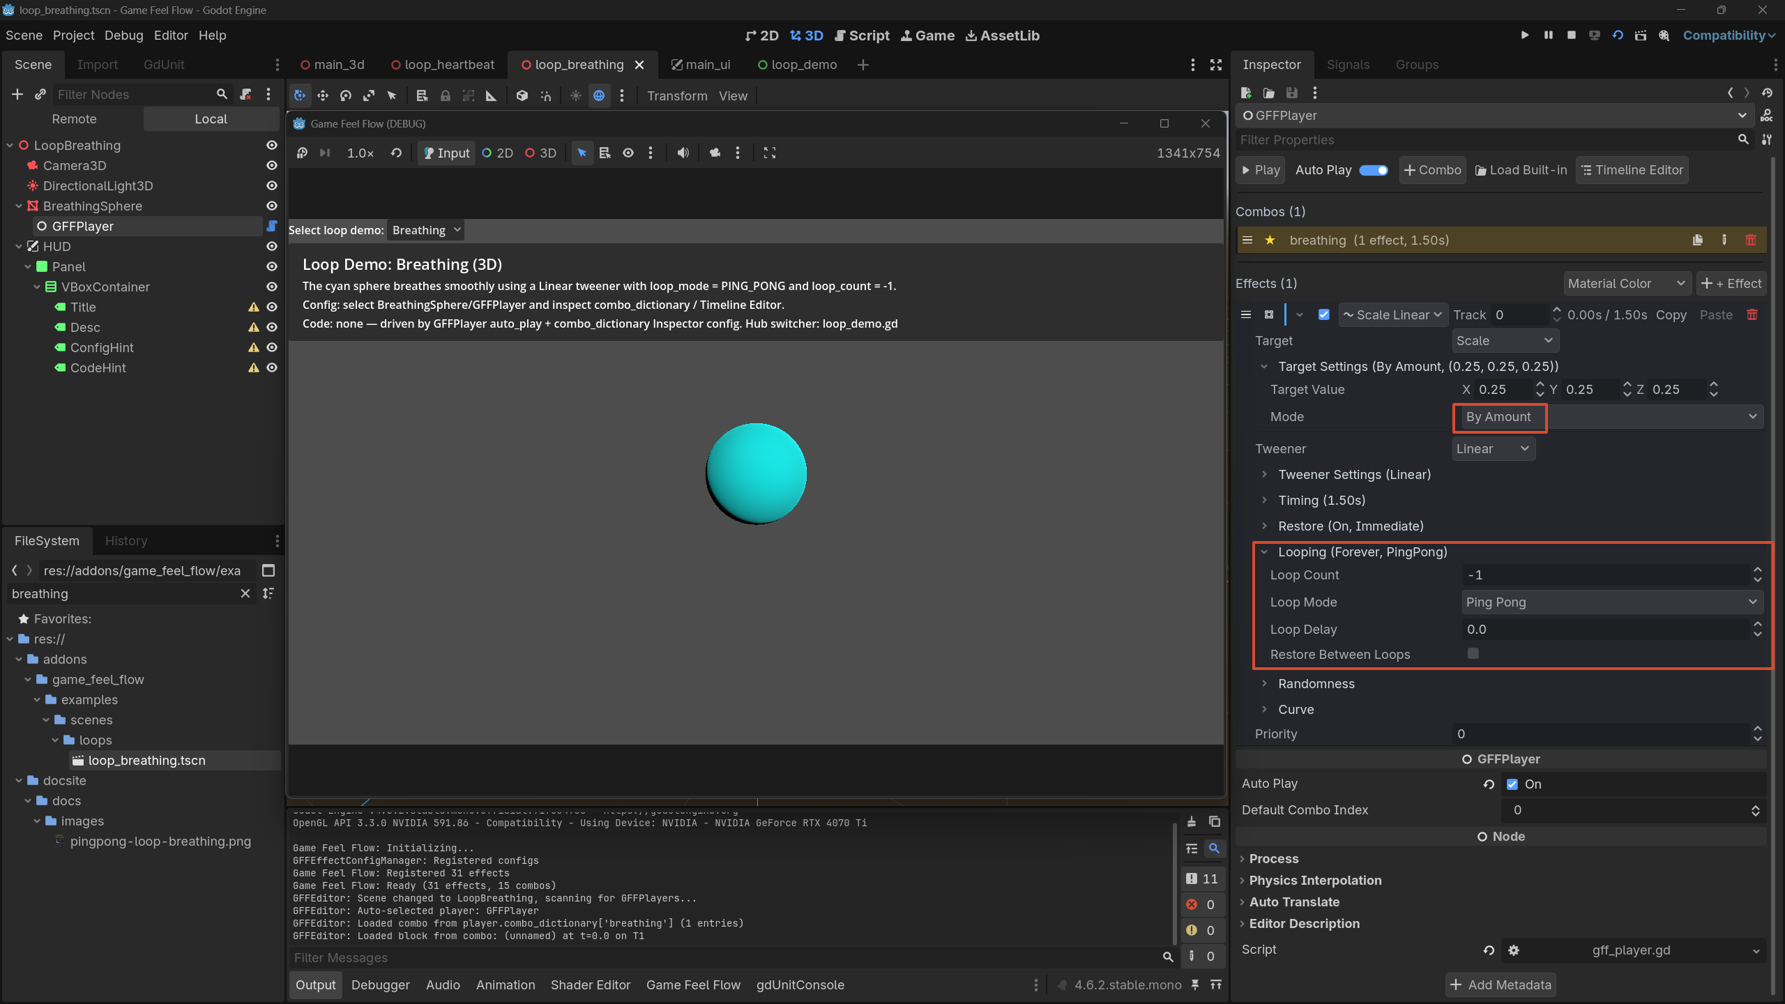Attach a script using the scroll-plus icon
This screenshot has width=1785, height=1004.
coord(245,94)
